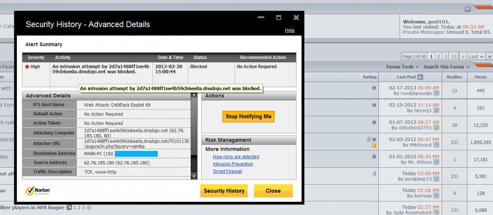Click the red High severity indicator
Image resolution: width=493 pixels, height=215 pixels.
click(x=28, y=67)
